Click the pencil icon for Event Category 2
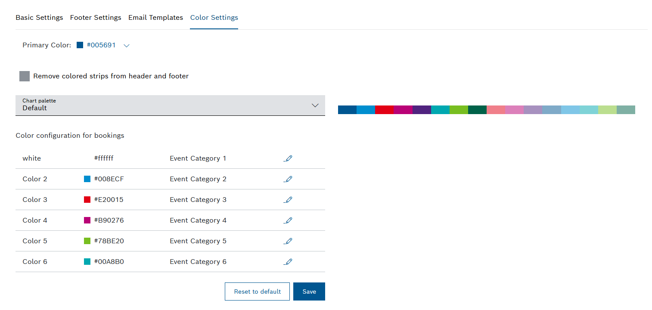The height and width of the screenshot is (310, 652). (x=288, y=179)
